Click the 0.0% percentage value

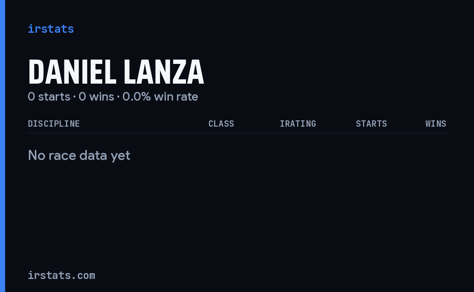coord(137,97)
